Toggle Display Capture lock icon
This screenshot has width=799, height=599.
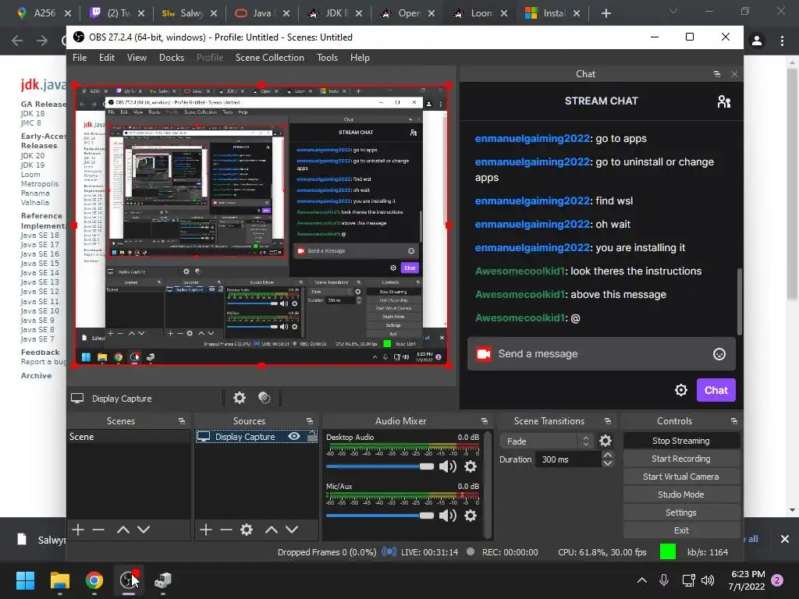[311, 437]
